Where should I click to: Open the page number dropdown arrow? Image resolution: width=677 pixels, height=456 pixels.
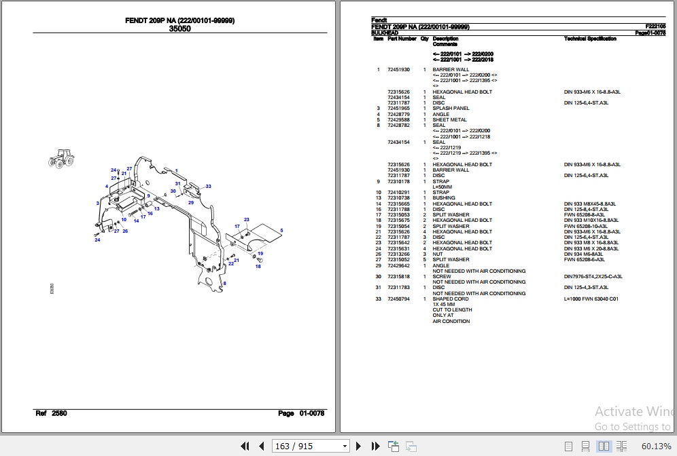click(x=345, y=446)
